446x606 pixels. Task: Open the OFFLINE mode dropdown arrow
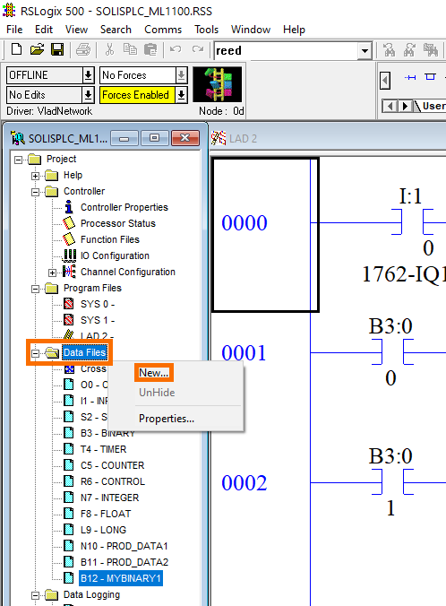tap(88, 75)
